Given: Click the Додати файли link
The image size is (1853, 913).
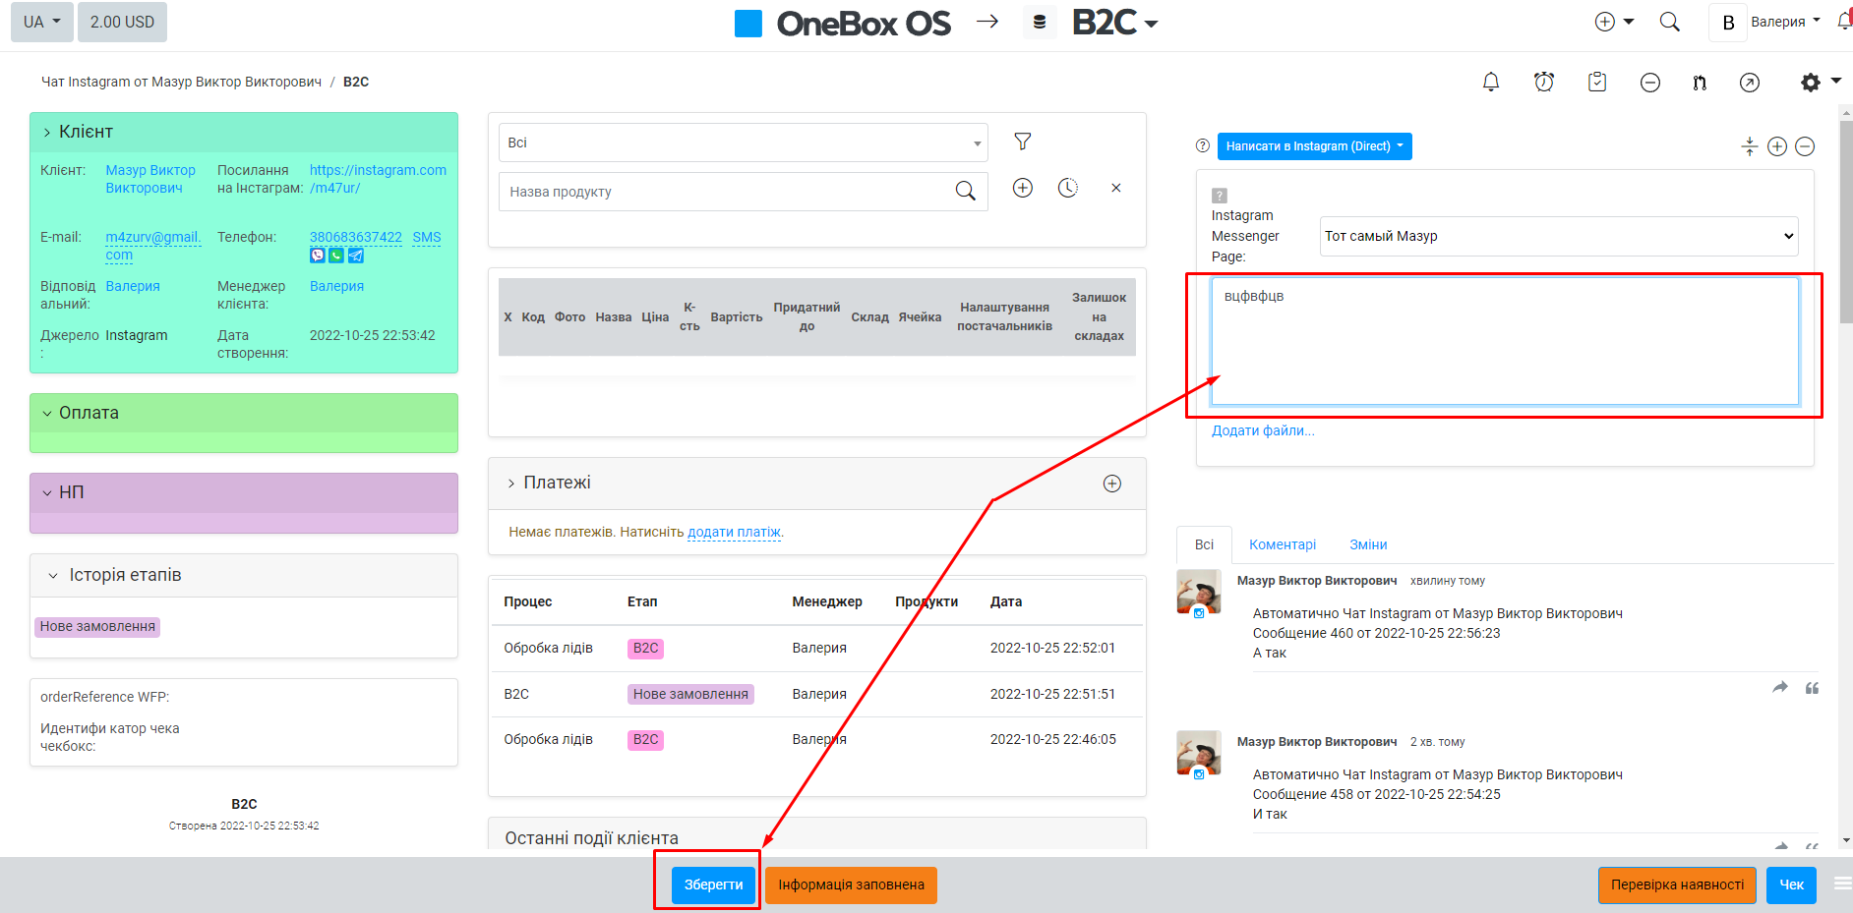Looking at the screenshot, I should point(1263,430).
